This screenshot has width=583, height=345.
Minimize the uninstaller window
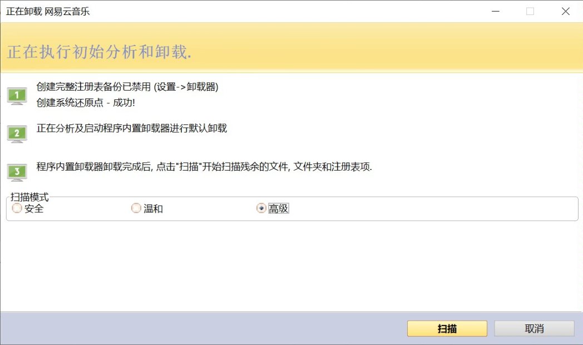click(x=496, y=12)
